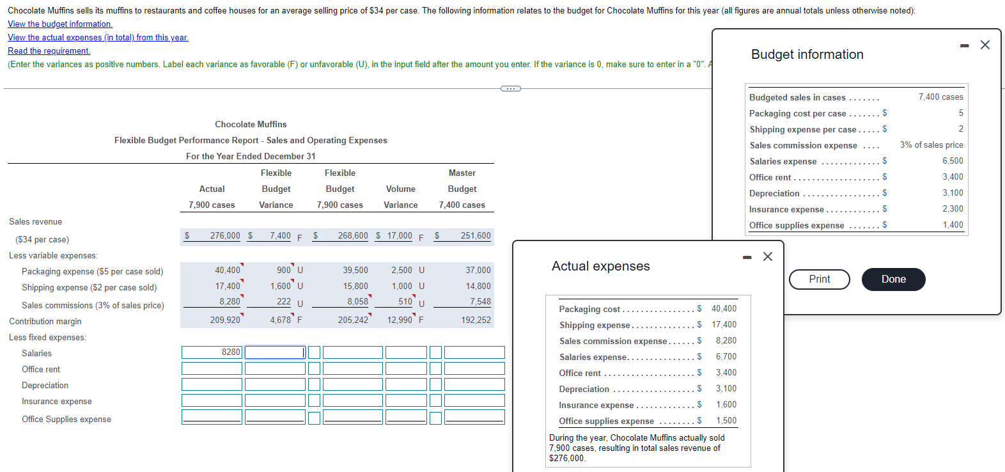Minimize the Actual expenses dialog
The image size is (1005, 472).
(x=747, y=257)
